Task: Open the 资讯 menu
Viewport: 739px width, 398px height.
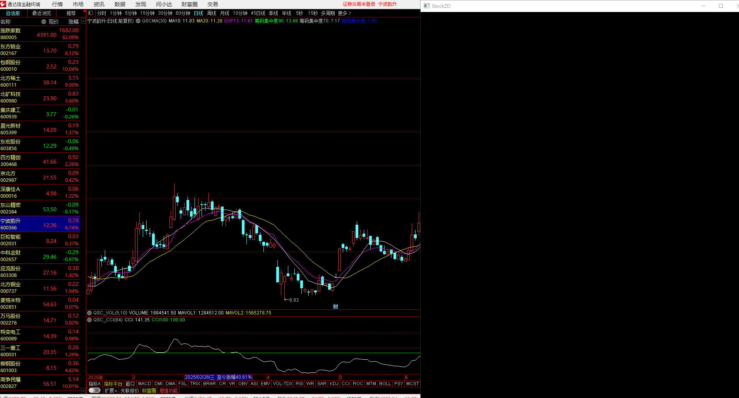Action: coord(99,4)
